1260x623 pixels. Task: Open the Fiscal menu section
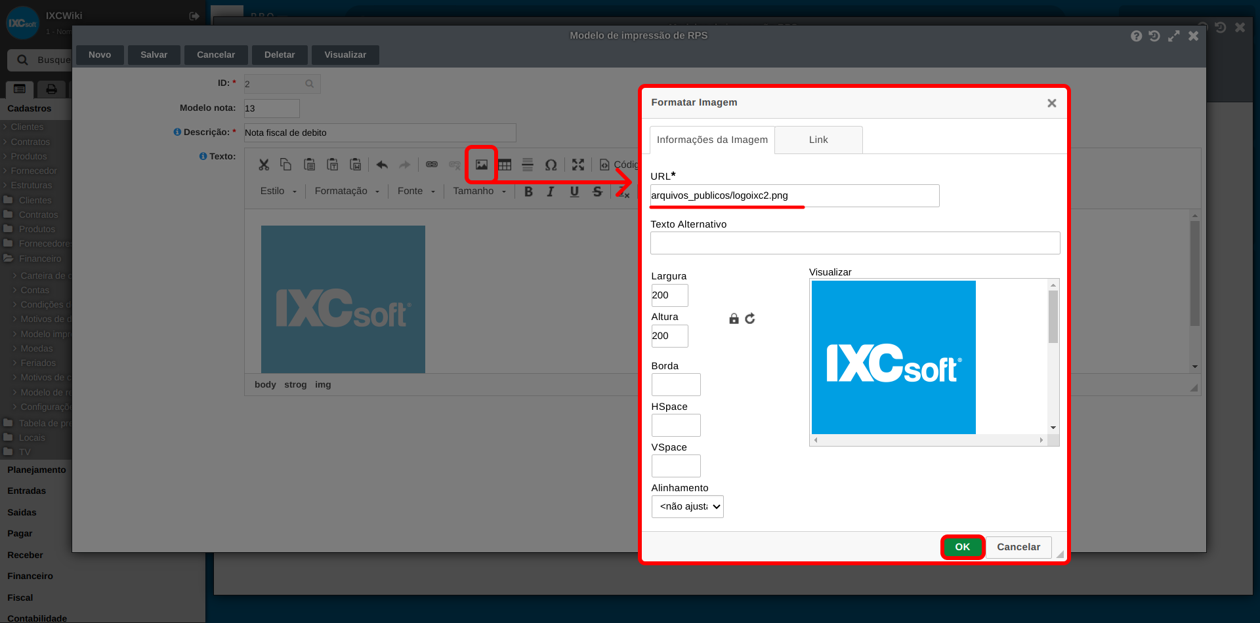click(x=20, y=597)
